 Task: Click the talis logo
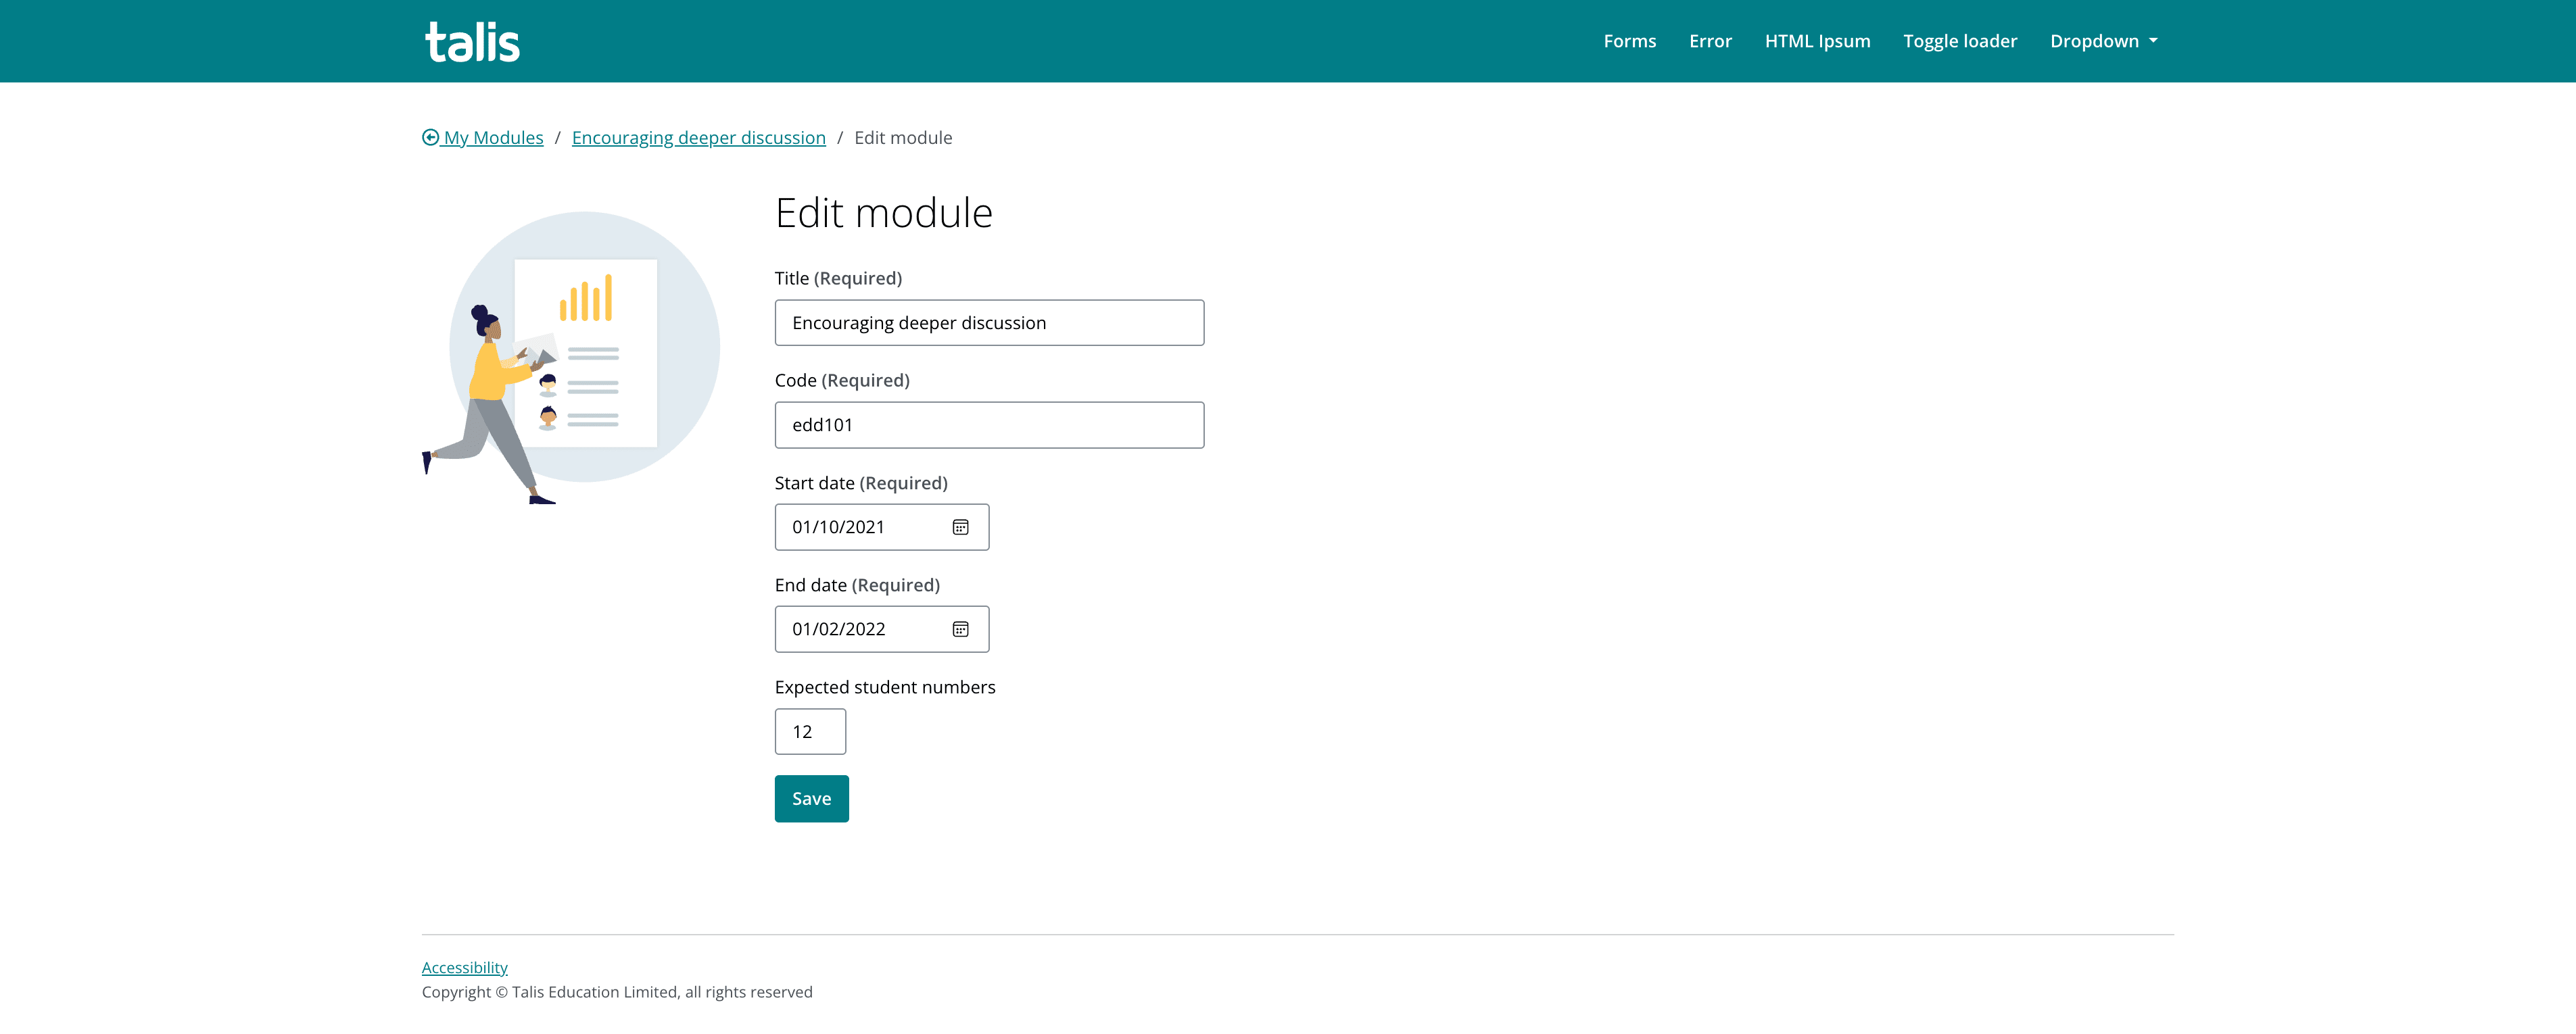(x=472, y=42)
